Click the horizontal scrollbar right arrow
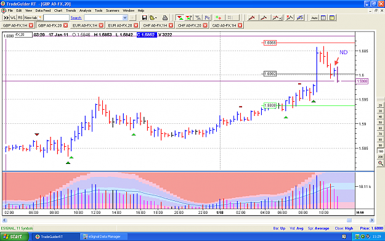This screenshot has width=385, height=241. click(371, 221)
